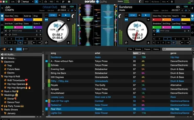Open the Vertical display mode dropdown
This screenshot has height=120, width=194.
click(x=28, y=2)
